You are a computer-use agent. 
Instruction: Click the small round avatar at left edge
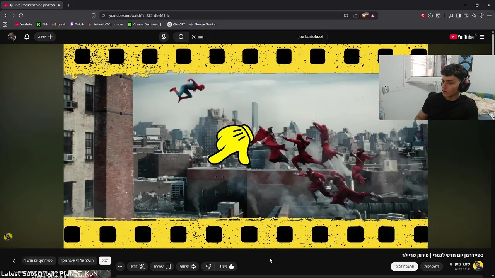[8, 237]
